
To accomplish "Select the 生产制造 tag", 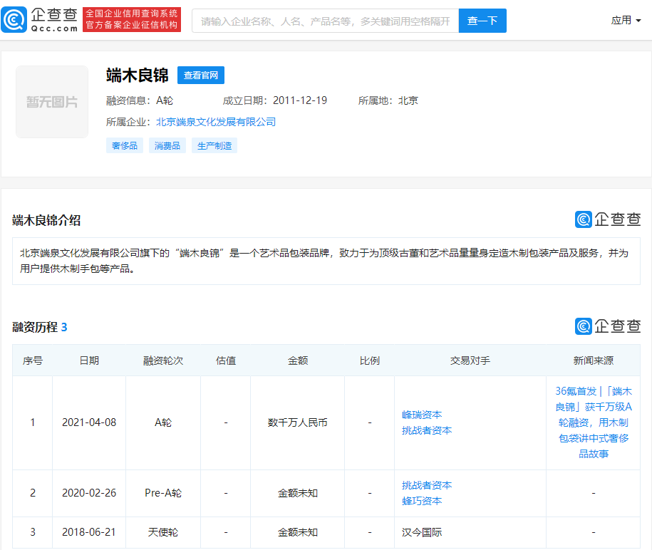I will coord(214,145).
